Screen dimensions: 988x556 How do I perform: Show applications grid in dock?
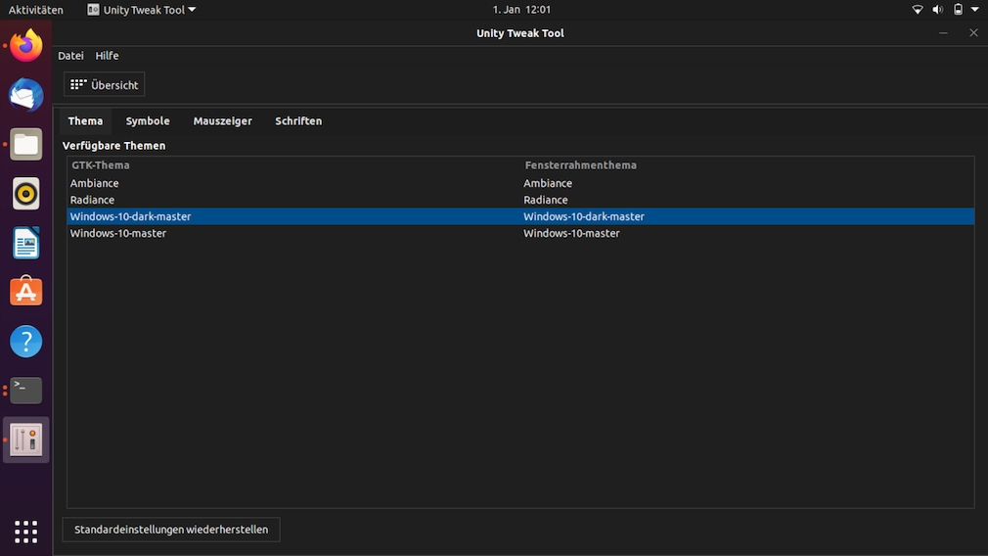(x=26, y=532)
